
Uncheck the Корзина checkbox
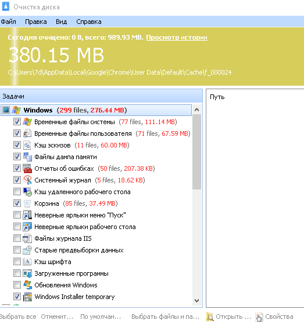tap(17, 203)
